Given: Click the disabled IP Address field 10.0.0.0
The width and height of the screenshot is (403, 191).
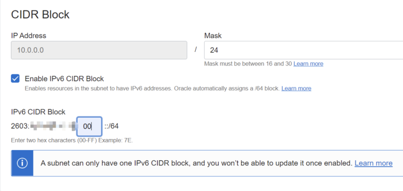Looking at the screenshot, I should [99, 50].
